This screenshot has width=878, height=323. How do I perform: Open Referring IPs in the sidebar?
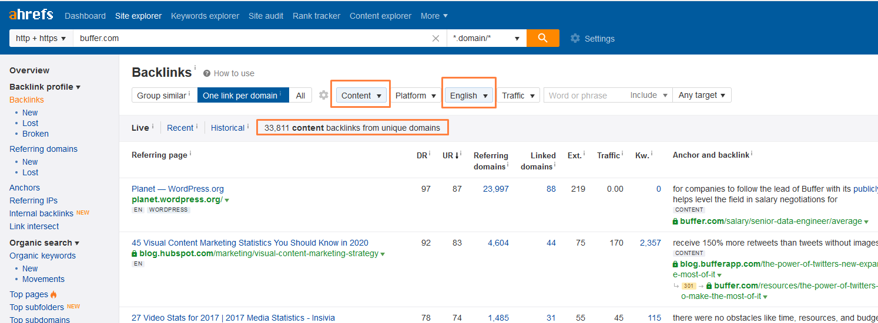pos(33,200)
